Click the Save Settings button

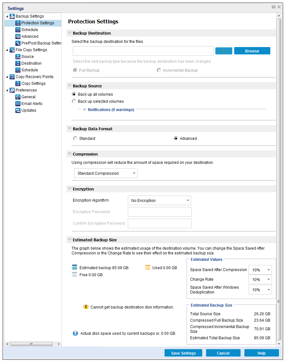click(183, 353)
